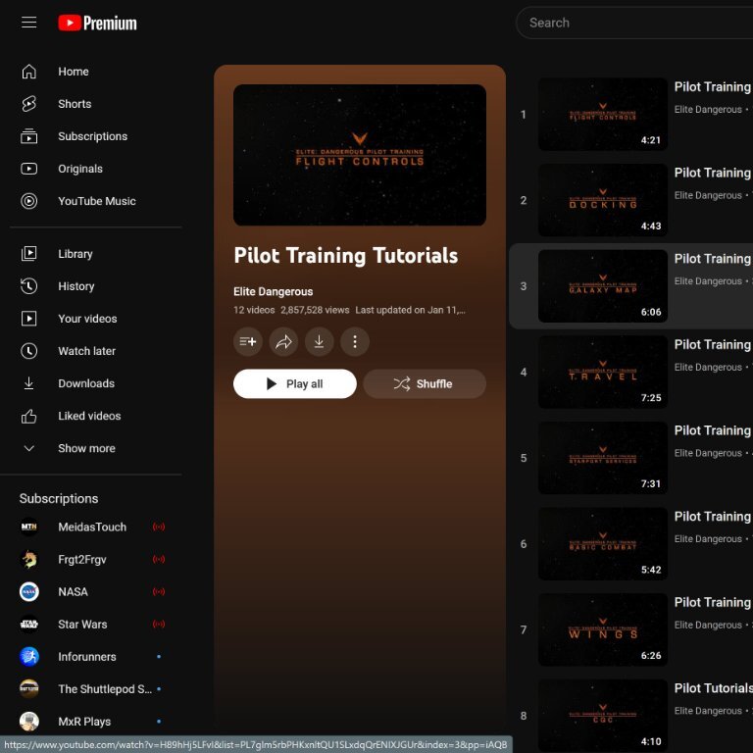The image size is (753, 753).
Task: Go to Liked videos
Action: click(89, 416)
